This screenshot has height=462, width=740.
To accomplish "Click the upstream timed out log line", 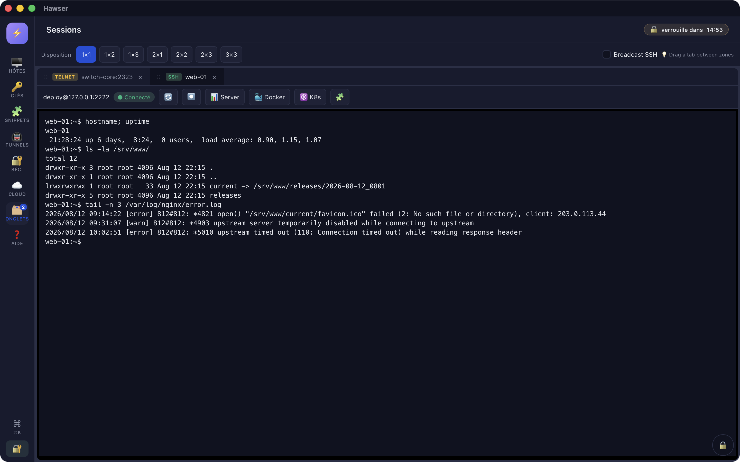I will click(283, 232).
